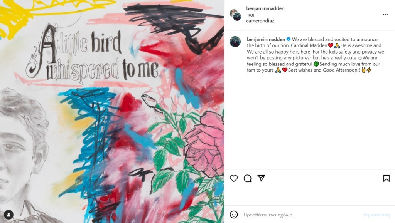Click the Δημοσίευση post button
Image resolution: width=395 pixels, height=223 pixels.
pyautogui.click(x=376, y=215)
